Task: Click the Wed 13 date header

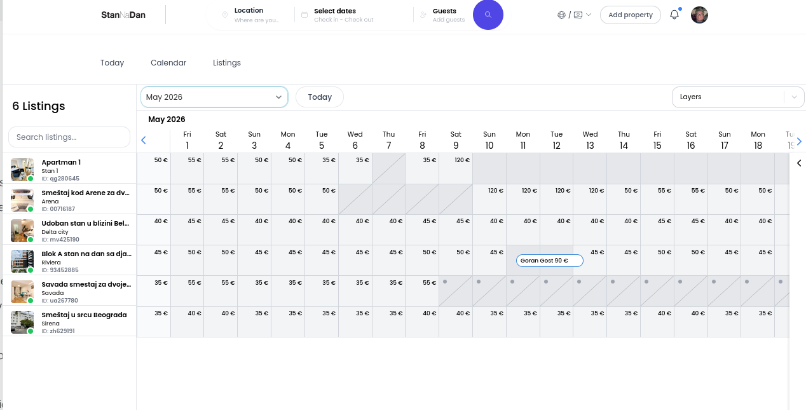Action: click(x=590, y=140)
